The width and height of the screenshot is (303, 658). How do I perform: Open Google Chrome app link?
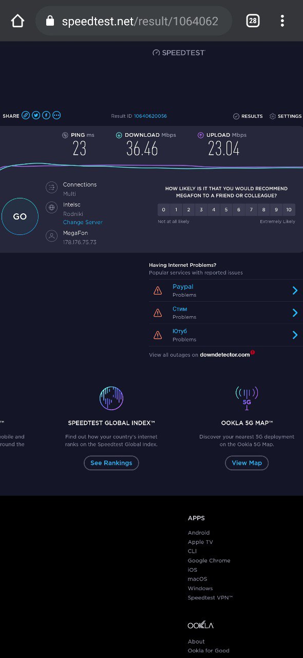tap(209, 560)
